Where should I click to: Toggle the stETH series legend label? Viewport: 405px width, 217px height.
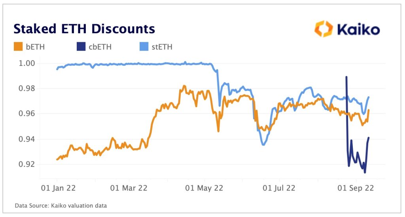pyautogui.click(x=161, y=47)
